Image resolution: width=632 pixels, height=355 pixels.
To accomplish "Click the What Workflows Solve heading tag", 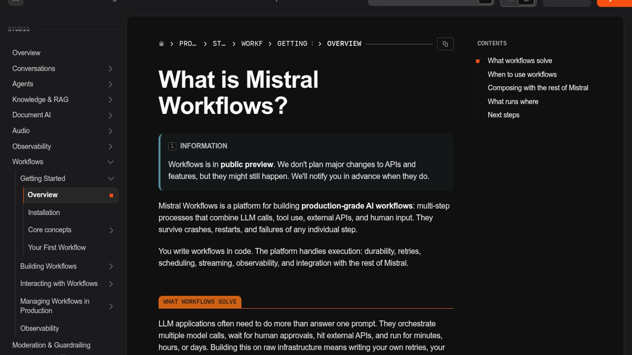I will point(200,302).
